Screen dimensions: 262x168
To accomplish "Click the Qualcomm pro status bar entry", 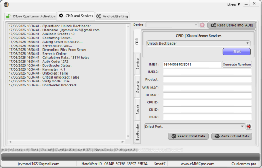I will [244, 164].
